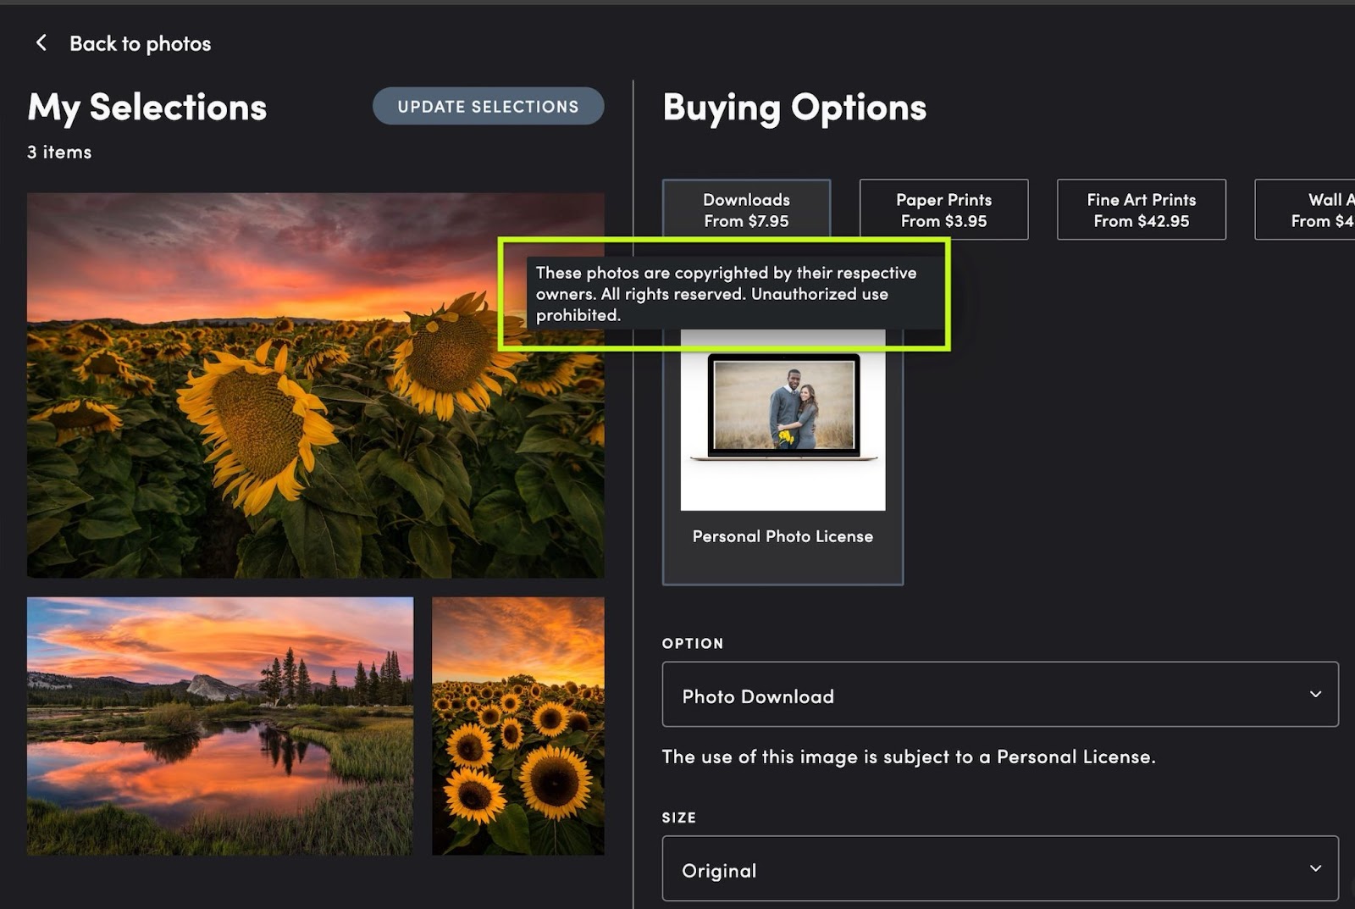Image resolution: width=1355 pixels, height=909 pixels.
Task: Open the Fine Art Prints tab
Action: coord(1141,209)
